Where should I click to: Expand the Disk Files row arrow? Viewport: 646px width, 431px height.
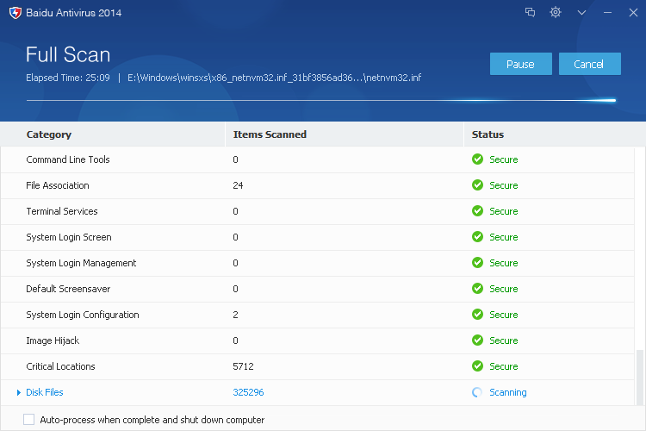tap(19, 393)
